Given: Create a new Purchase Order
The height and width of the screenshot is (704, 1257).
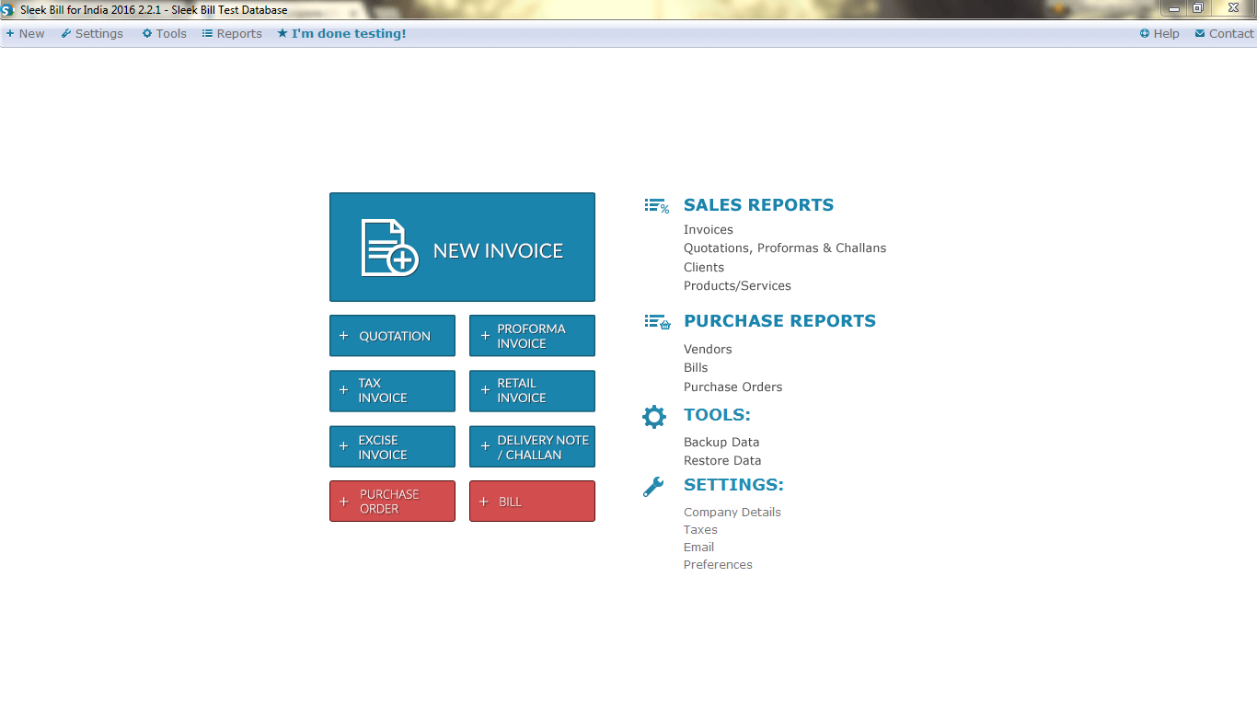Looking at the screenshot, I should [392, 502].
